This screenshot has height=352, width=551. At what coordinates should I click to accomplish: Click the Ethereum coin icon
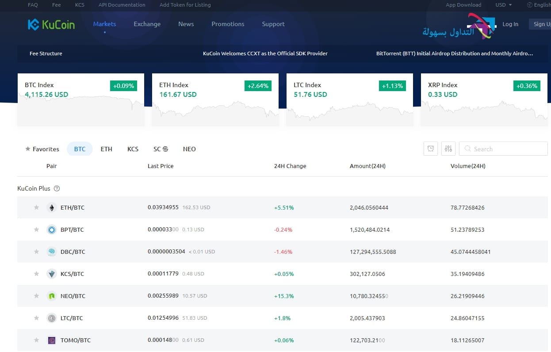[x=52, y=207]
